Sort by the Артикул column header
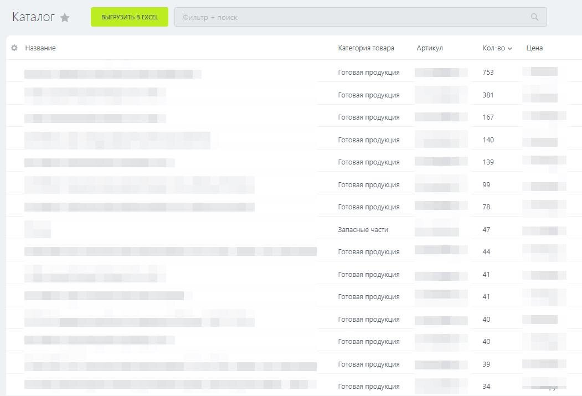 [430, 48]
